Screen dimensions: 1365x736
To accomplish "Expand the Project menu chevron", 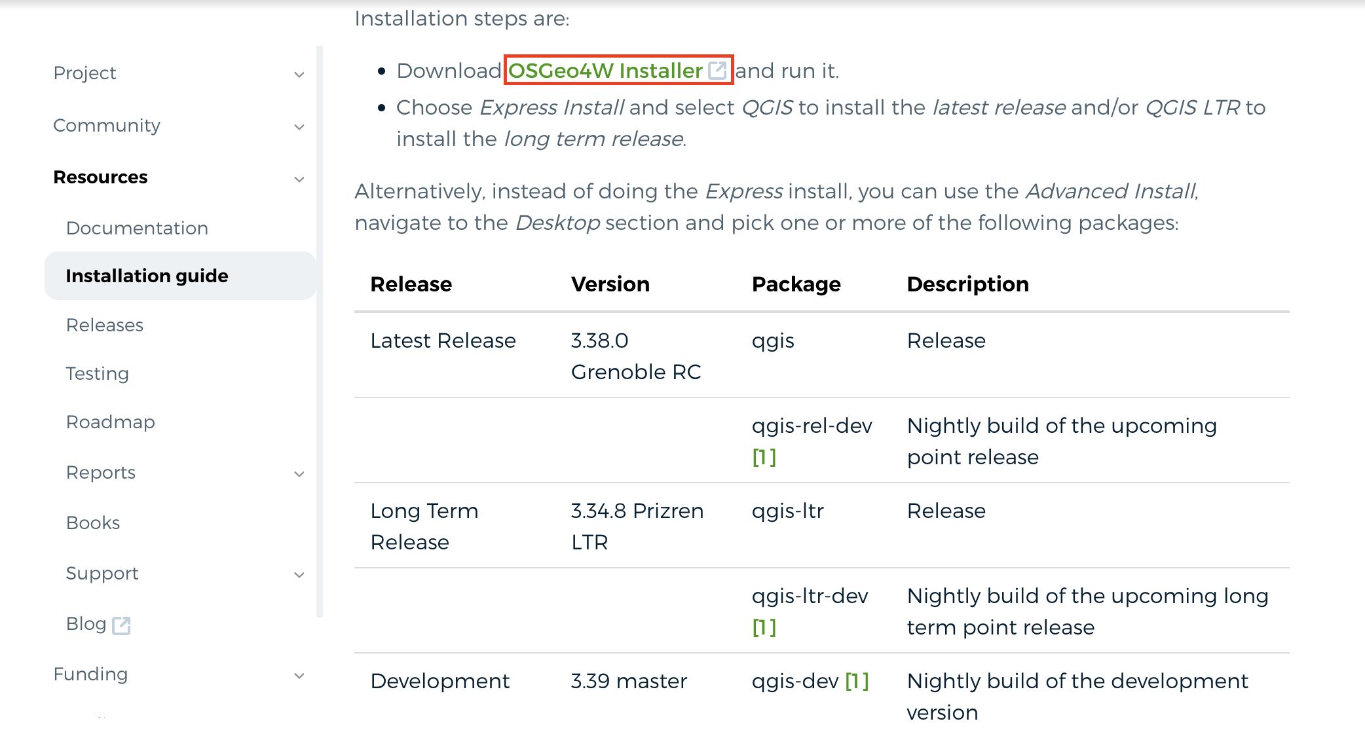I will (x=299, y=74).
